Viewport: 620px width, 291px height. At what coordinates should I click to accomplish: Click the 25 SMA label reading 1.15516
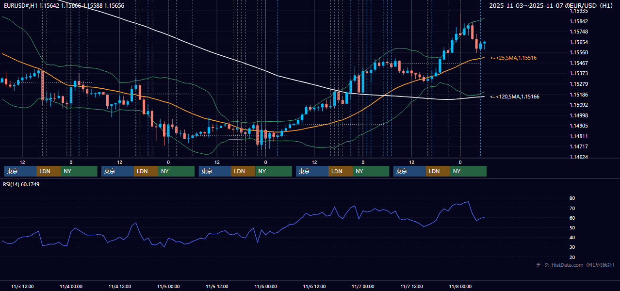pyautogui.click(x=514, y=58)
